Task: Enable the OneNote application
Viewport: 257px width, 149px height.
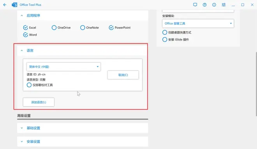Action: point(83,28)
